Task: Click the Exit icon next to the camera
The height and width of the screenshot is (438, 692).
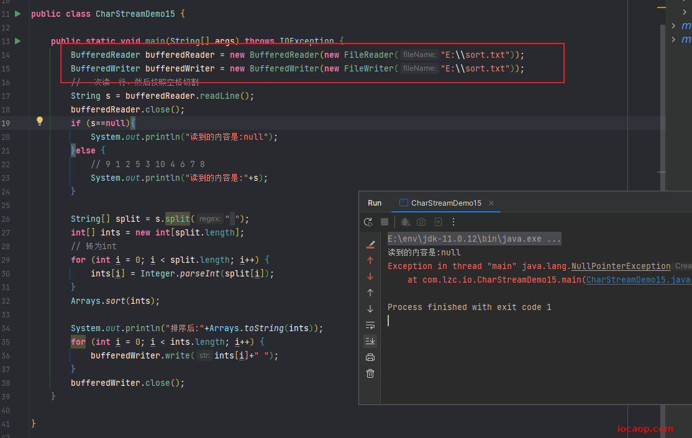Action: click(x=438, y=222)
